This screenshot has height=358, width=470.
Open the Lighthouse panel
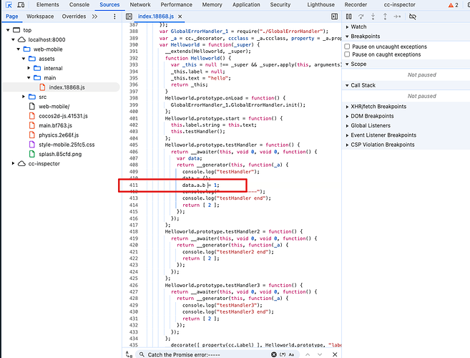(320, 5)
